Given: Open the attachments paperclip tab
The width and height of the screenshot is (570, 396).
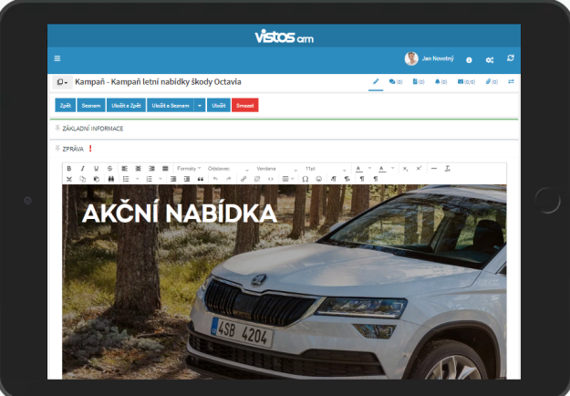Looking at the screenshot, I should [491, 82].
